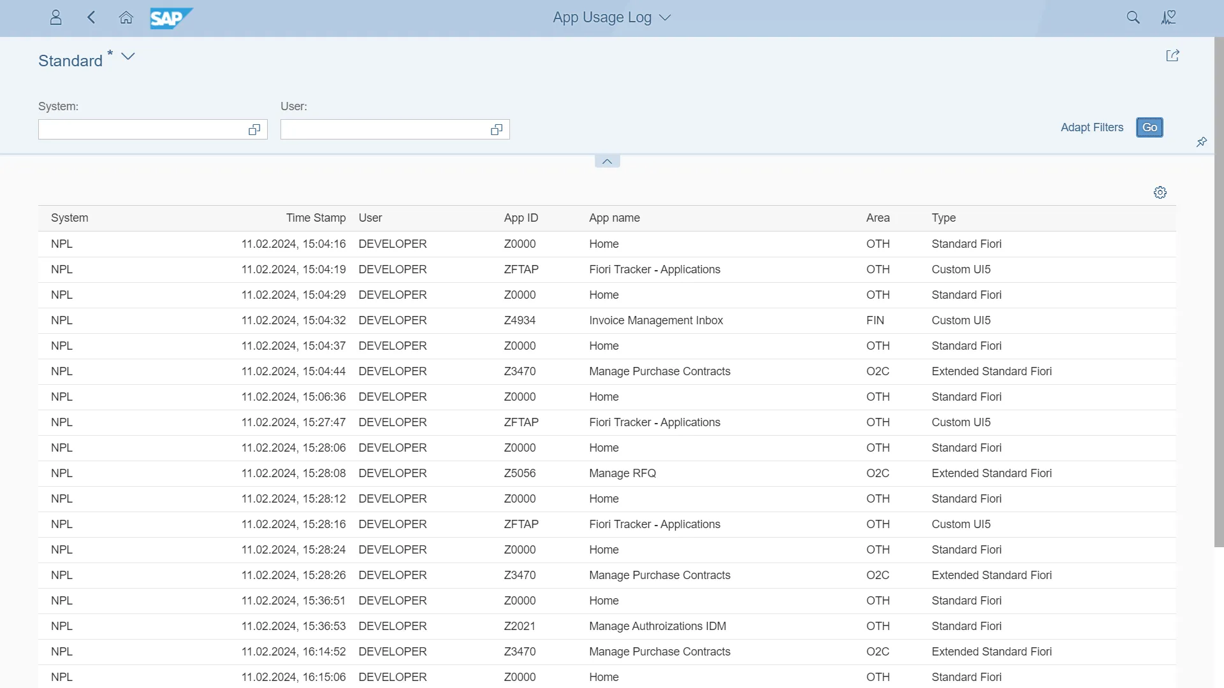Open value help for System field
1224x688 pixels.
[x=254, y=130]
